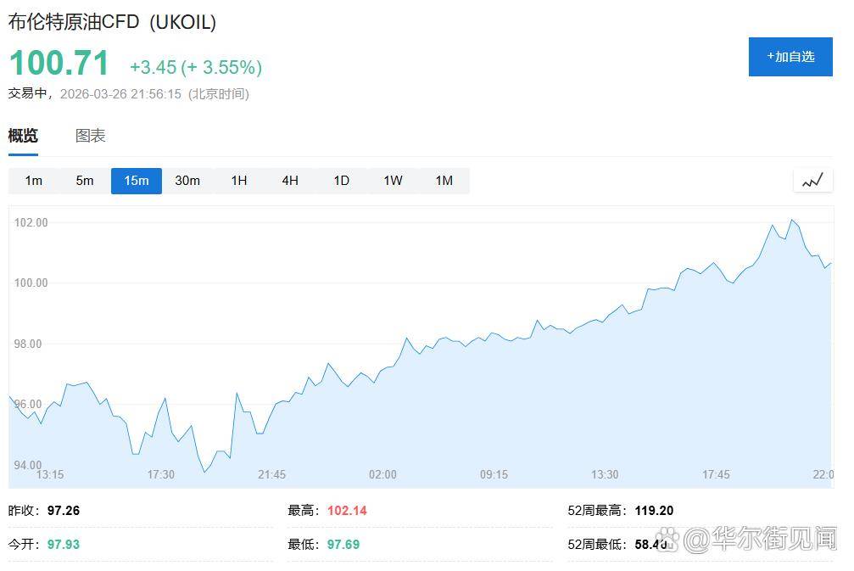Switch to the 1D daily chart
854x571 pixels.
(x=341, y=181)
